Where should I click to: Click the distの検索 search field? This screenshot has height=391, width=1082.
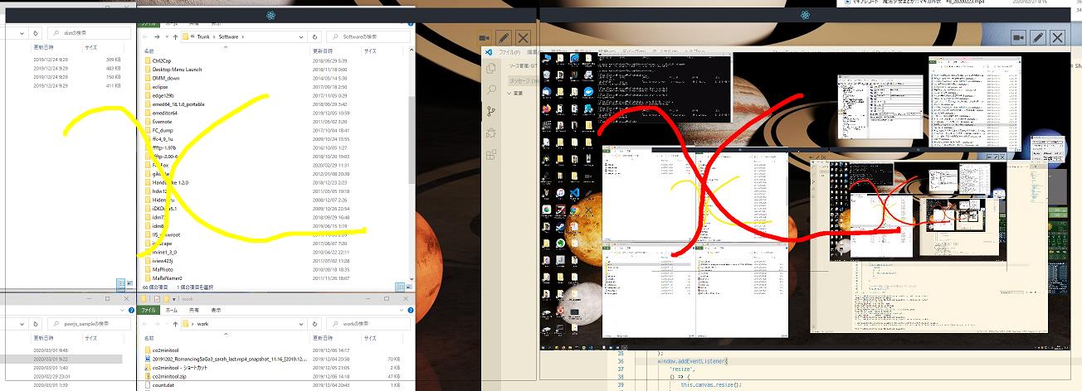[x=90, y=32]
